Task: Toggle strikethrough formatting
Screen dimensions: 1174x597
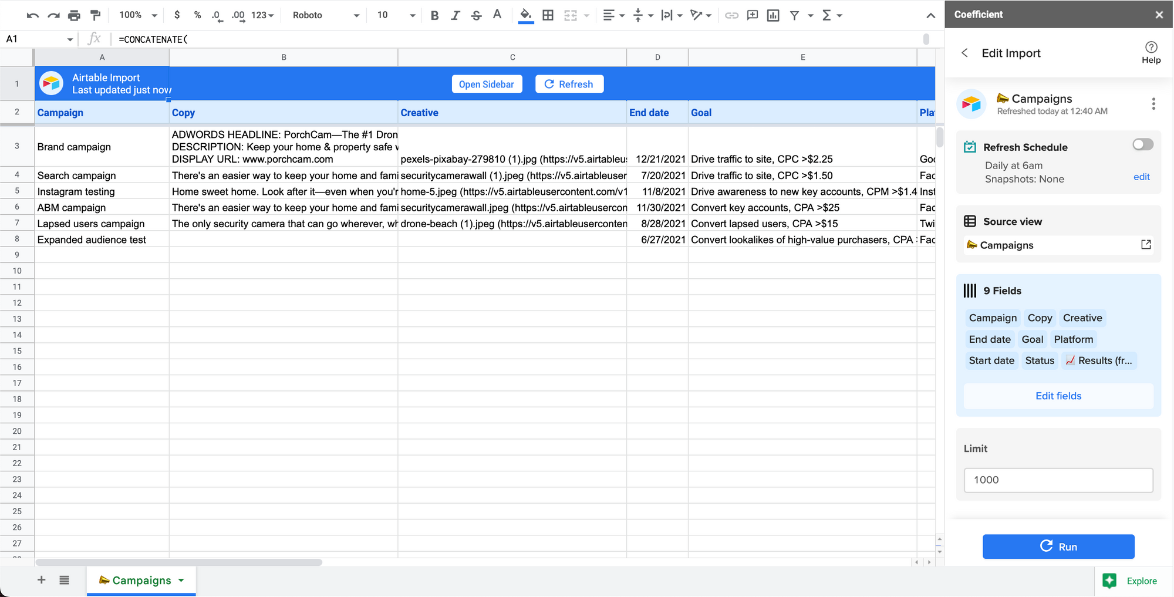Action: coord(476,15)
